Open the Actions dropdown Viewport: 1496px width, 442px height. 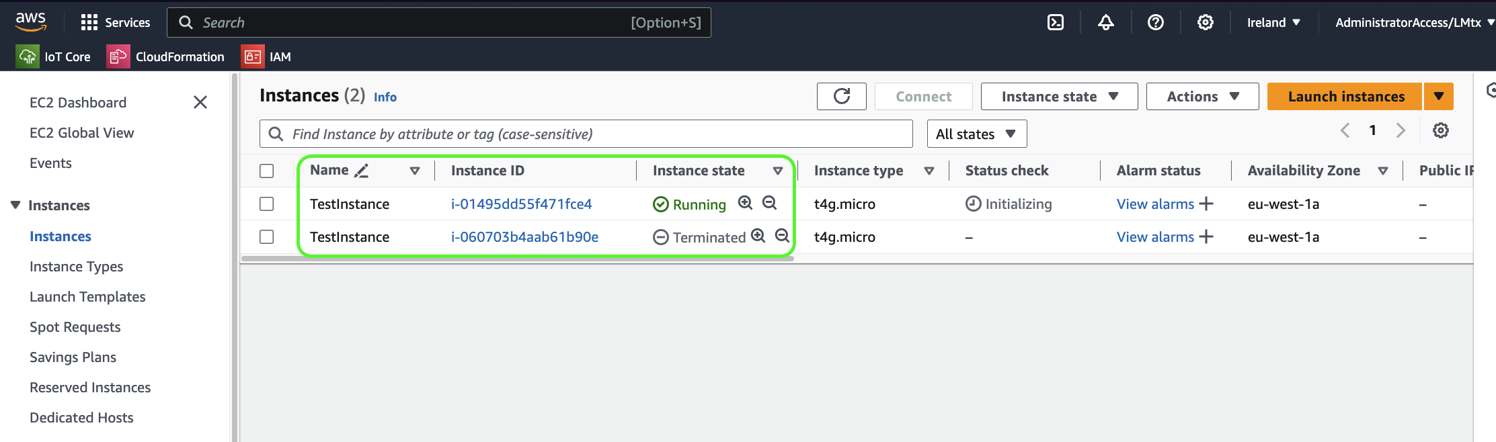1202,96
